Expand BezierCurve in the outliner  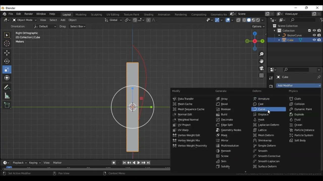[279, 35]
